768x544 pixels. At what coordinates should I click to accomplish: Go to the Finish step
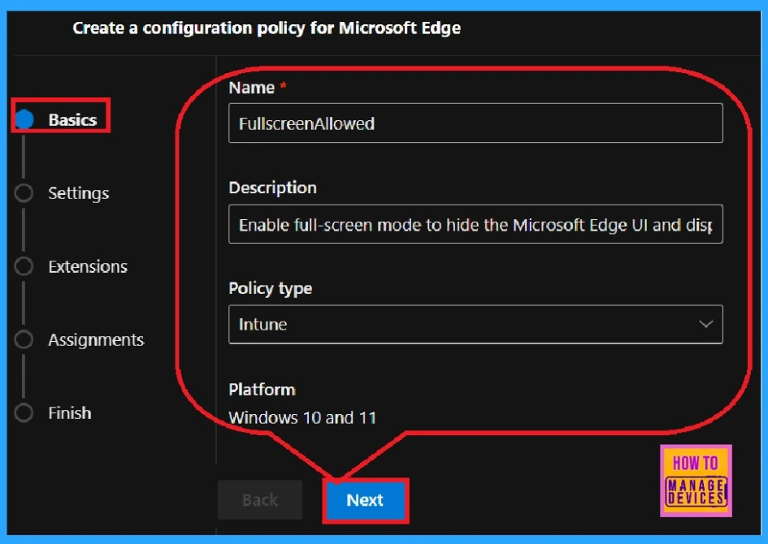click(70, 413)
